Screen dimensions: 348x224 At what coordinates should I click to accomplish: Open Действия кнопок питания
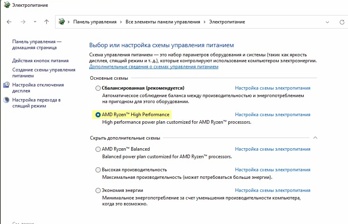40,61
